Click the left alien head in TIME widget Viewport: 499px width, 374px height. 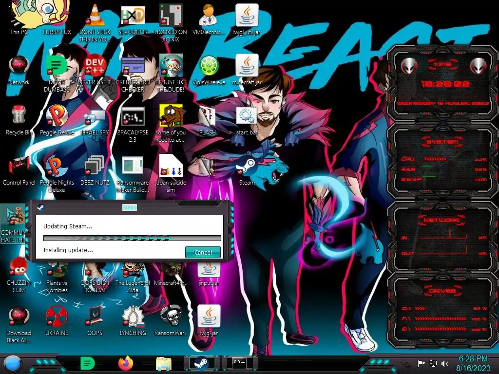tap(409, 66)
